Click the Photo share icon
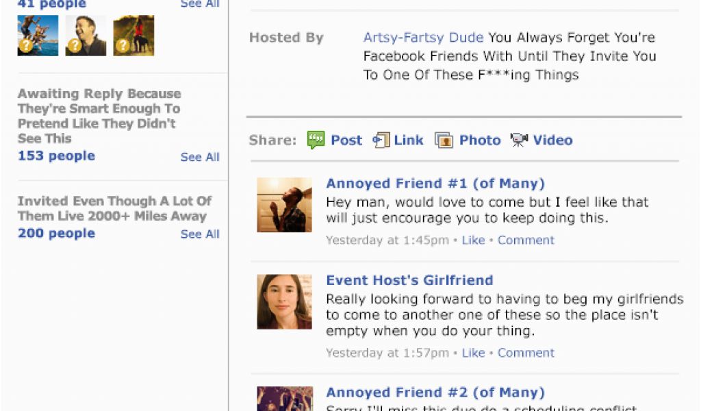 click(x=444, y=140)
